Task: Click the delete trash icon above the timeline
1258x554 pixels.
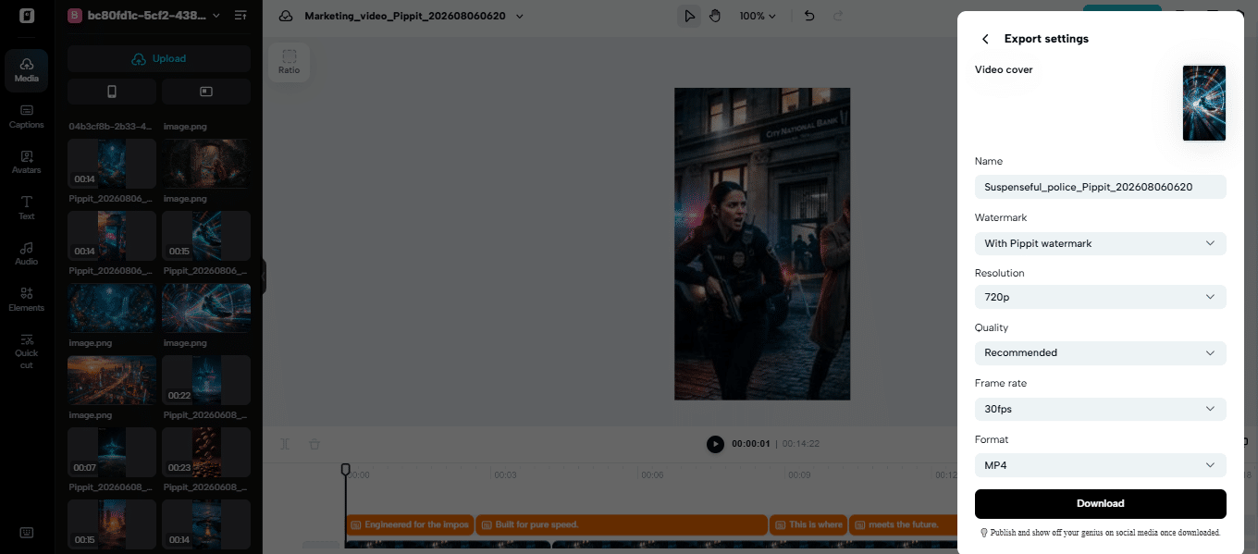Action: tap(314, 444)
